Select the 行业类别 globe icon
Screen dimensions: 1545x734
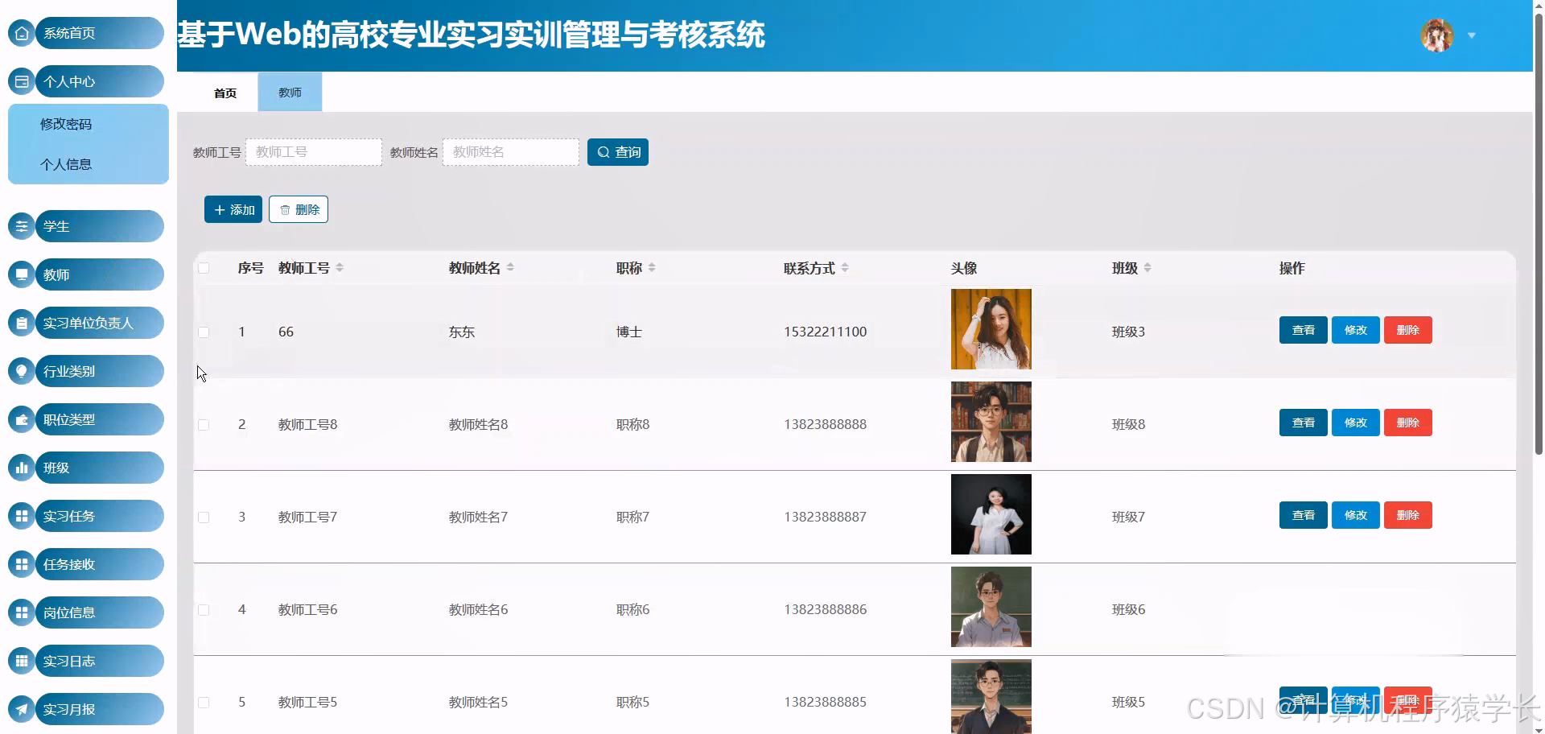click(x=21, y=371)
